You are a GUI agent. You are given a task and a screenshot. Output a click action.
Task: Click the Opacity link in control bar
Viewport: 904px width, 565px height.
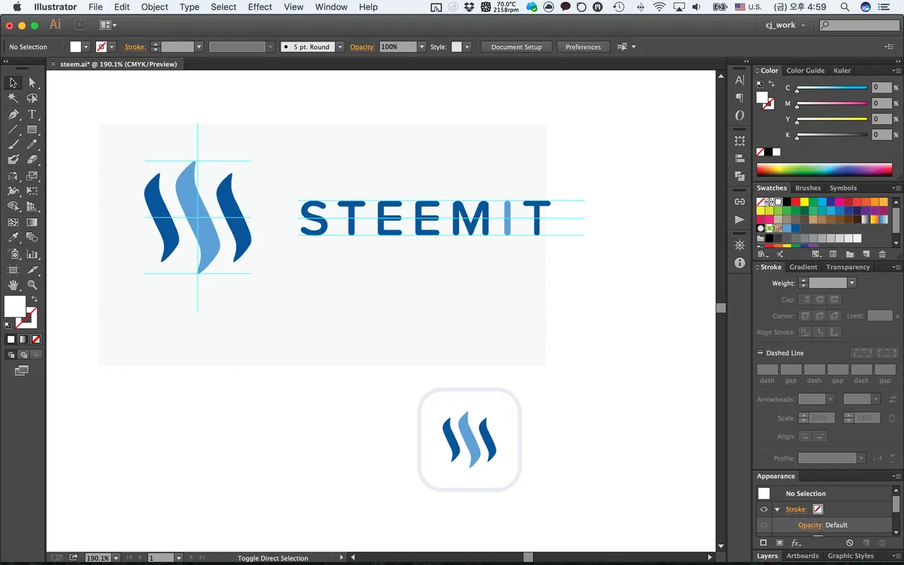point(362,47)
